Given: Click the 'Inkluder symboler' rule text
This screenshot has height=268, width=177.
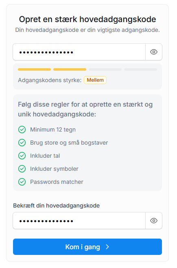Looking at the screenshot, I should point(54,169).
